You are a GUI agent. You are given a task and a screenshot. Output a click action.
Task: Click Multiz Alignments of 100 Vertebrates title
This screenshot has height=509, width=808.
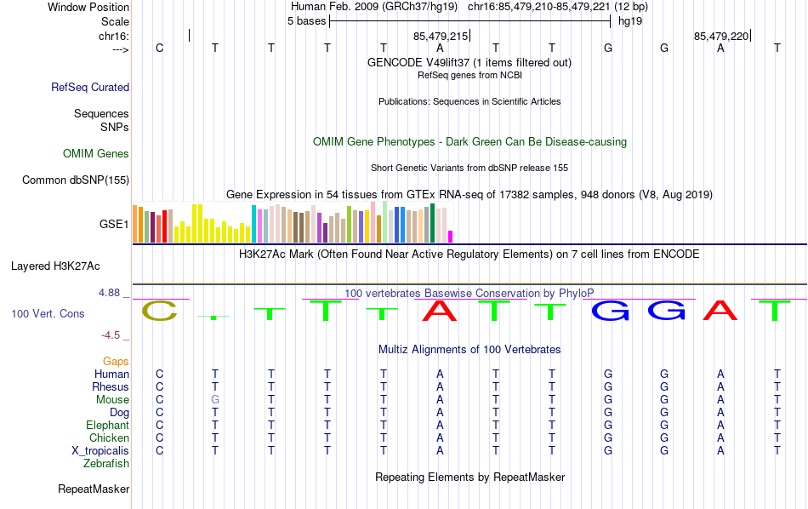click(x=469, y=350)
